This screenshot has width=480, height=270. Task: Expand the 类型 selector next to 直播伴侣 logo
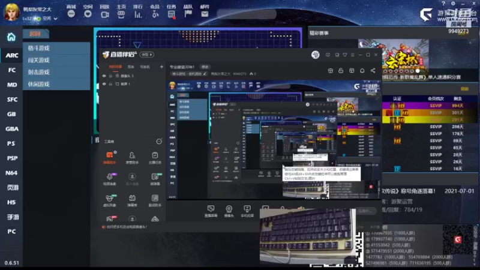coord(146,55)
